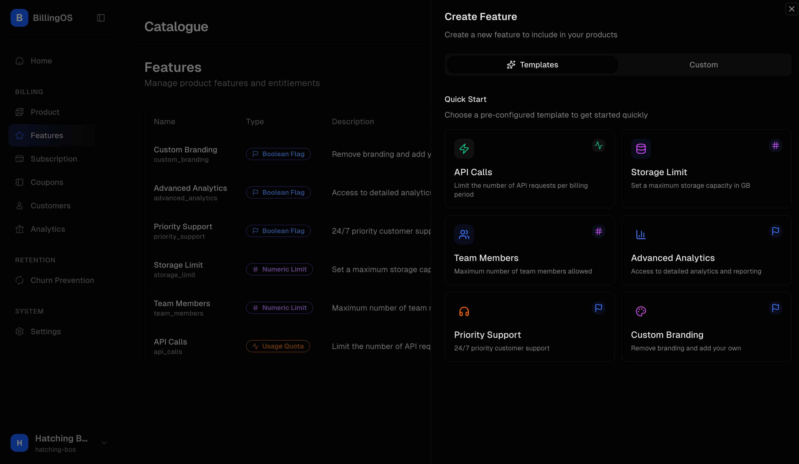This screenshot has width=799, height=464.
Task: Click the Custom Branding palette icon
Action: (x=641, y=311)
